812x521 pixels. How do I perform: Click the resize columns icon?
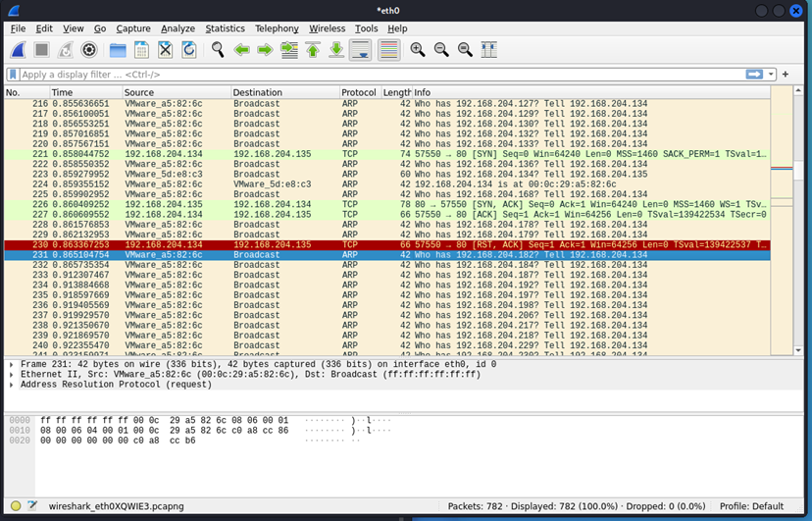click(x=488, y=50)
